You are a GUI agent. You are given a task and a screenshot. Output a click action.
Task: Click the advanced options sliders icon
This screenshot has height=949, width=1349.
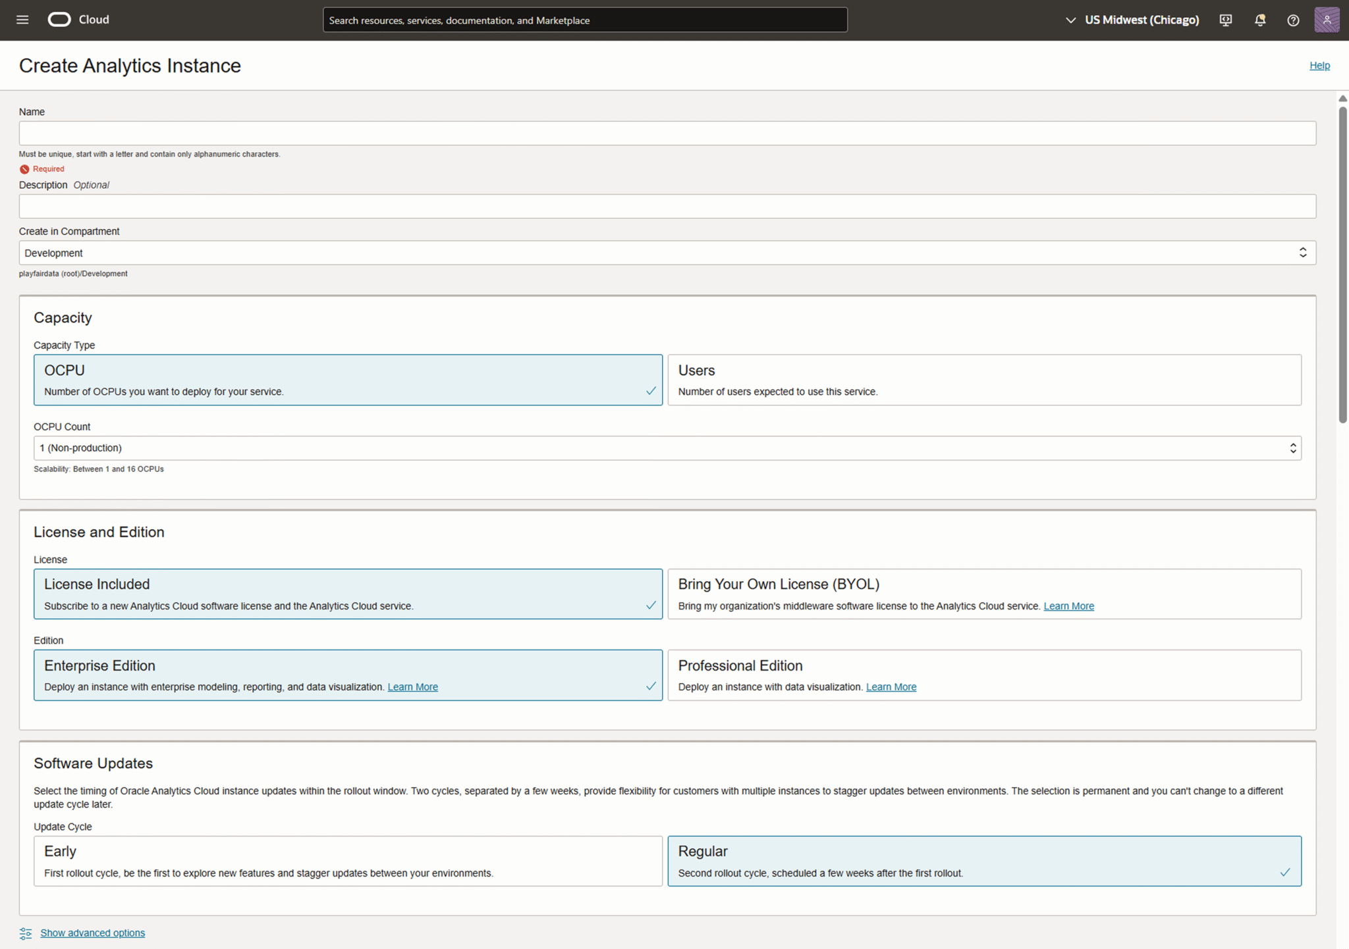point(26,933)
